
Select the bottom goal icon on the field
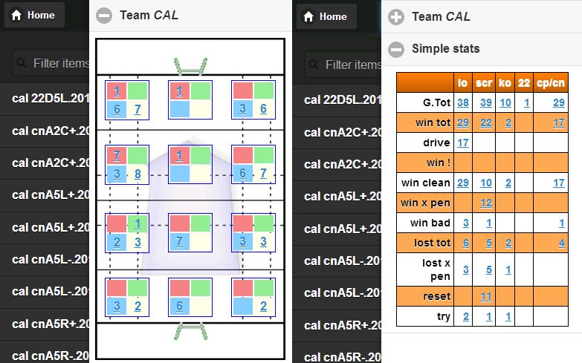point(190,331)
